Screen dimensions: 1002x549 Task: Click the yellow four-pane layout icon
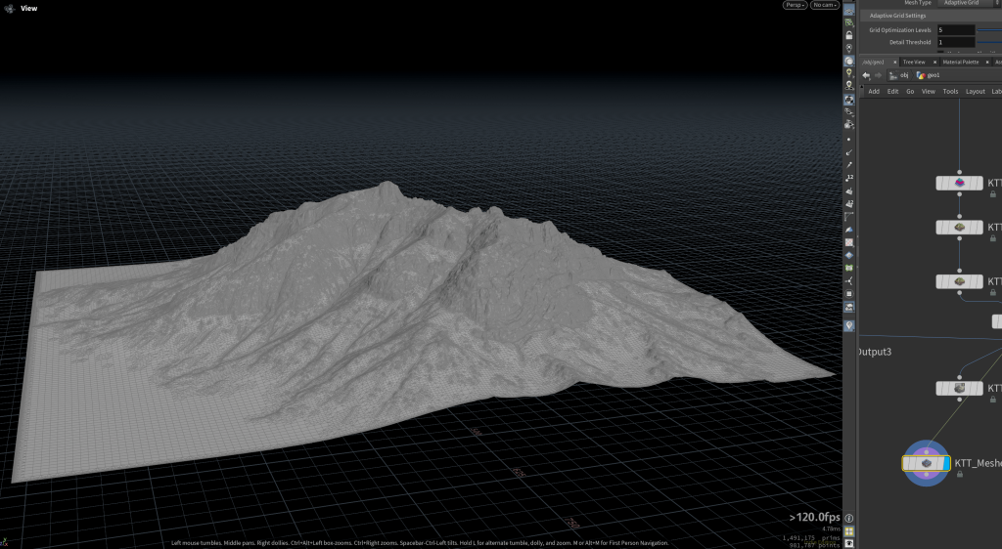pos(848,531)
